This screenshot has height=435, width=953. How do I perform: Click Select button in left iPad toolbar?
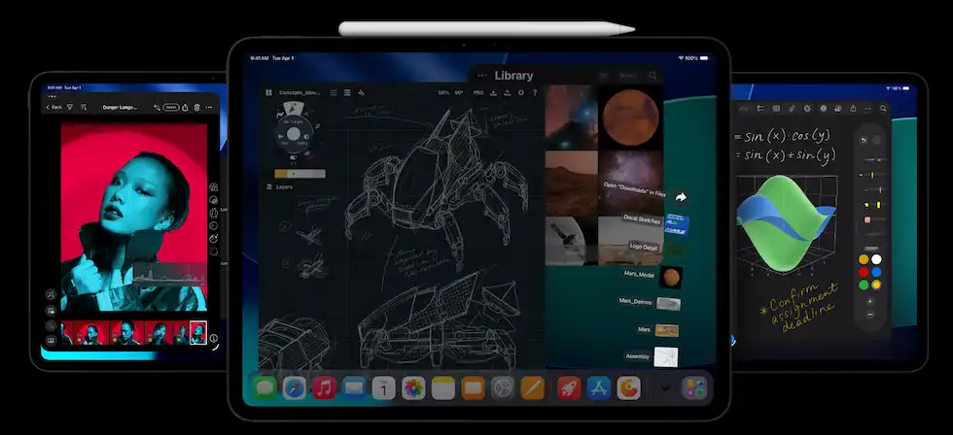[171, 108]
